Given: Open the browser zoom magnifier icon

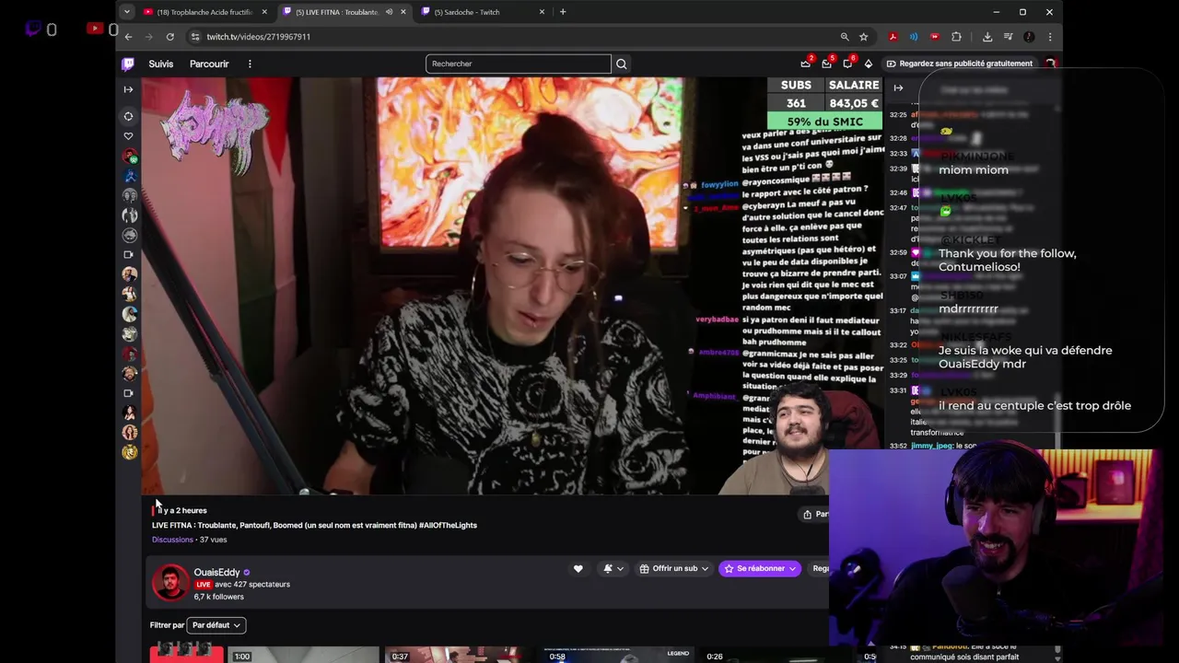Looking at the screenshot, I should [x=844, y=37].
